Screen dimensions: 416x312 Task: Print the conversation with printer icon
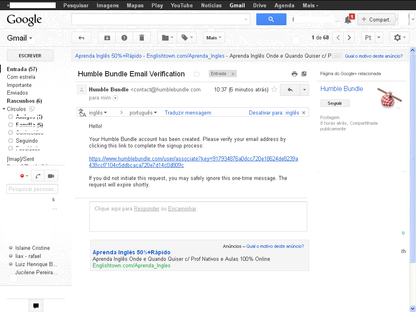[x=295, y=74]
